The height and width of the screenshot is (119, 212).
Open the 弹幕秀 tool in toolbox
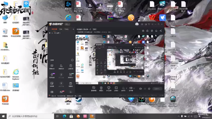pos(70,84)
